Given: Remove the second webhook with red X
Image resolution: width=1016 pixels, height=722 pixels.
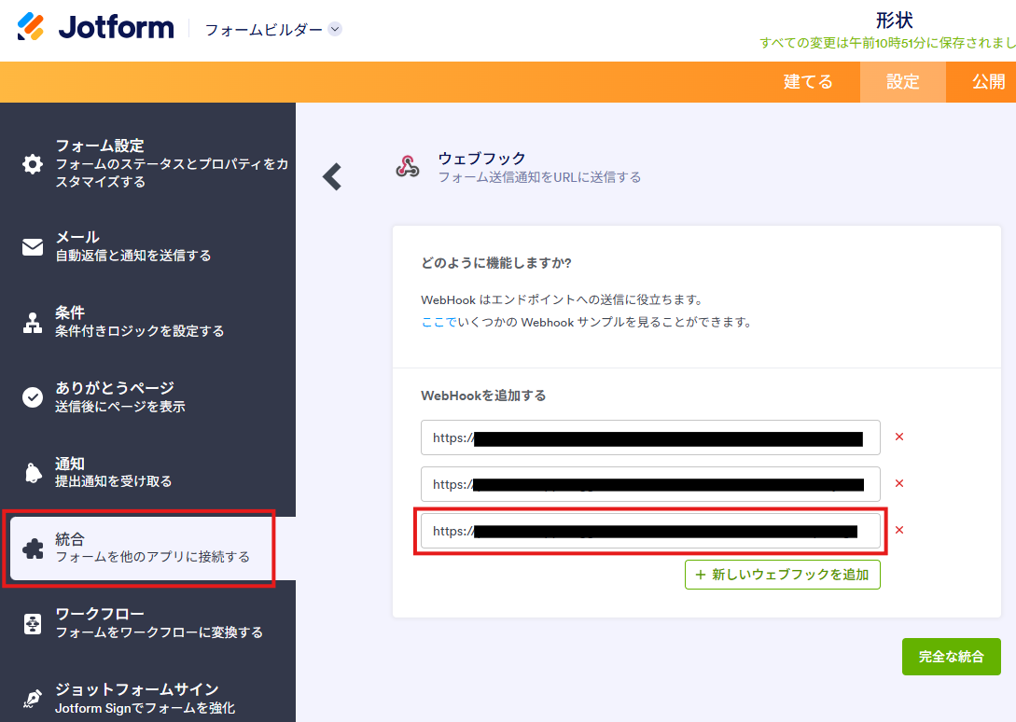Looking at the screenshot, I should click(x=899, y=483).
